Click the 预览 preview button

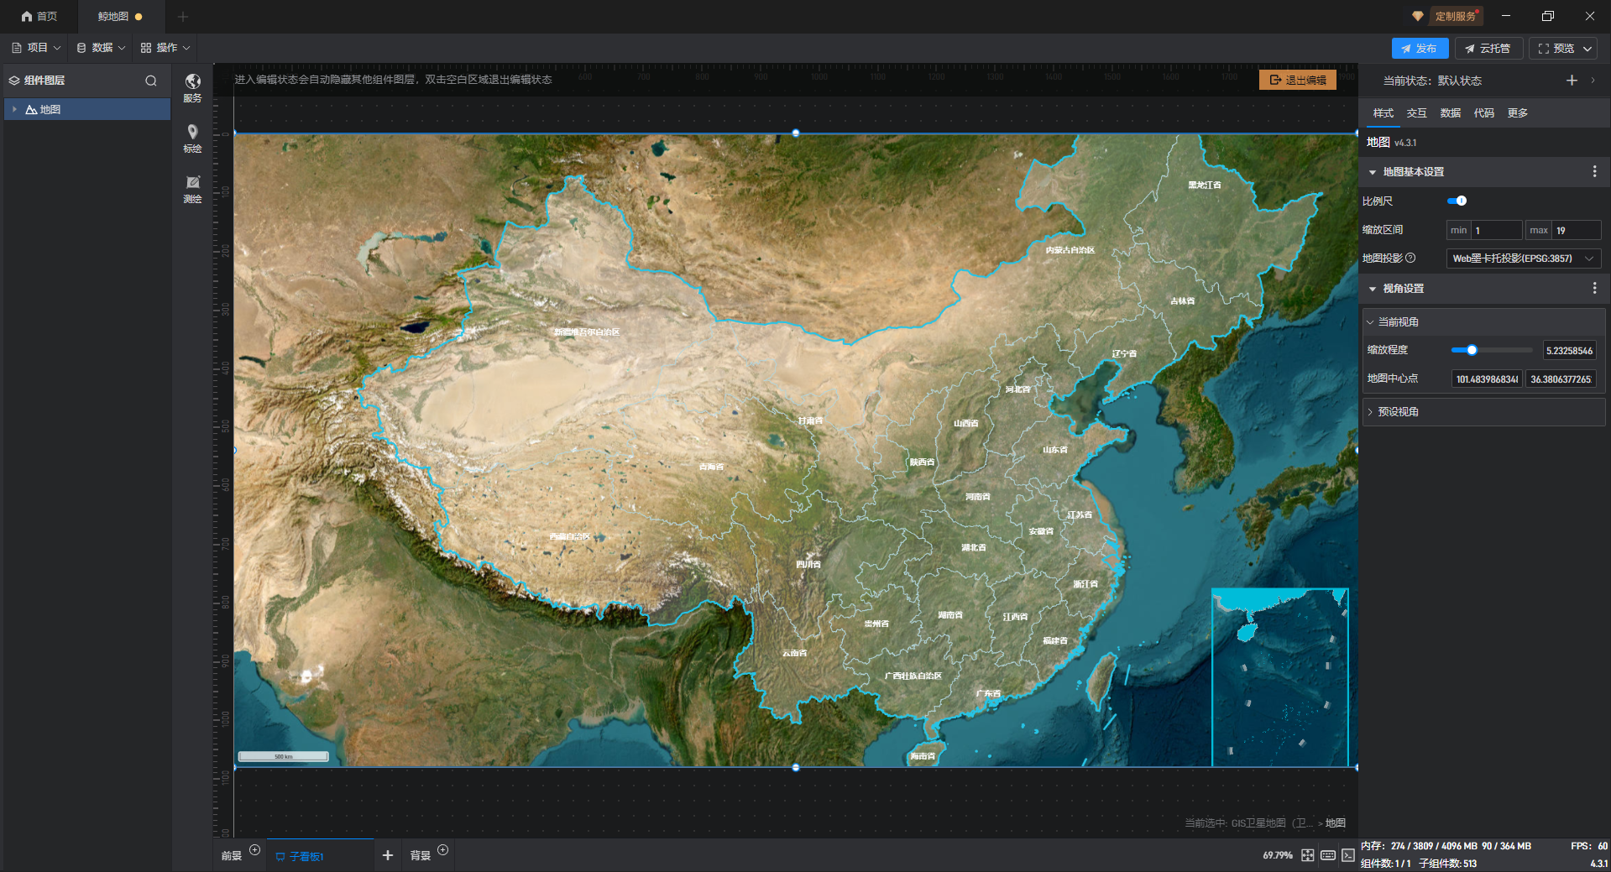tap(1556, 49)
